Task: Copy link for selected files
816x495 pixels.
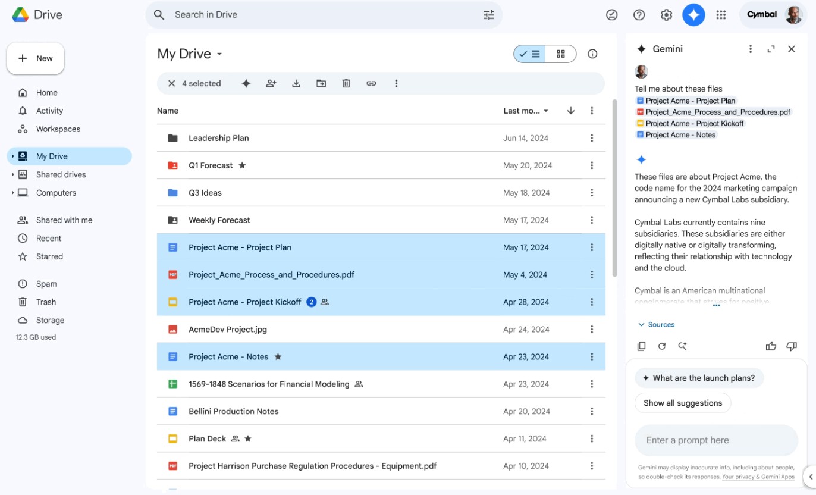Action: tap(371, 83)
